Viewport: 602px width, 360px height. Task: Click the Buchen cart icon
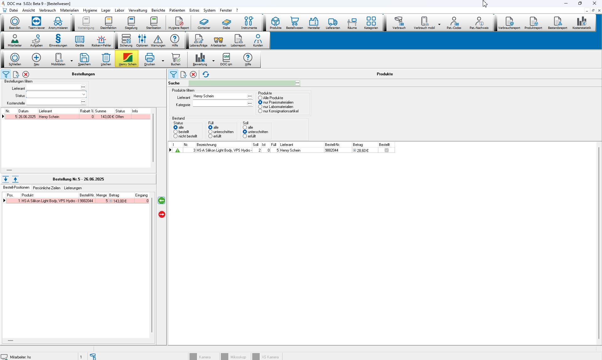point(176,59)
